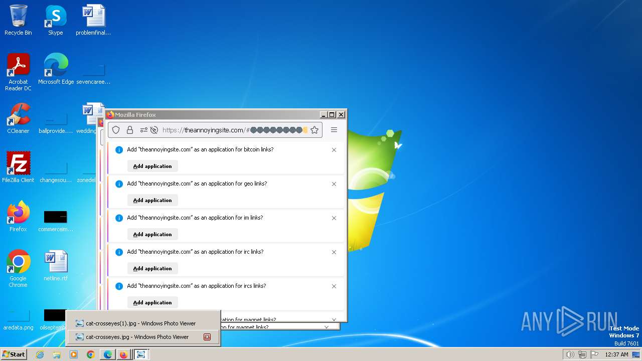Viewport: 642px width, 361px height.
Task: Add application for bitcoin links
Action: click(x=152, y=166)
